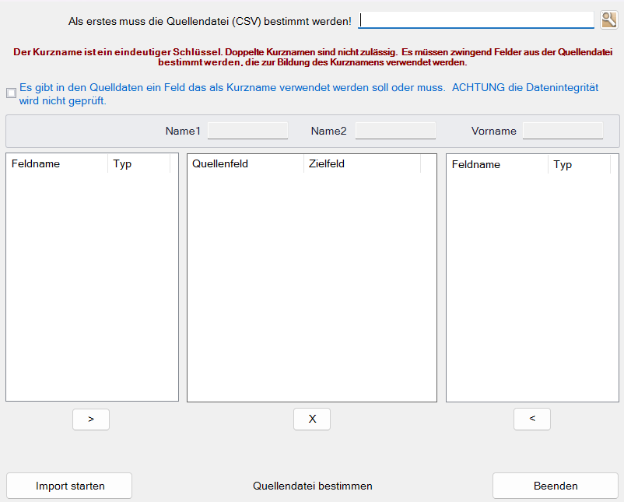The width and height of the screenshot is (624, 502).
Task: Click inside the empty source field list
Action: coord(92,288)
